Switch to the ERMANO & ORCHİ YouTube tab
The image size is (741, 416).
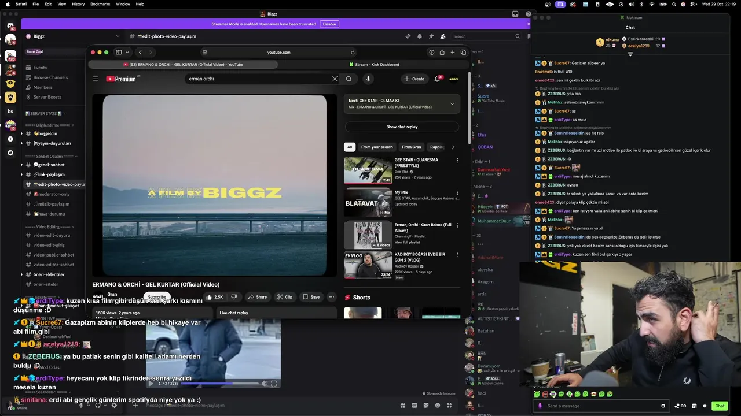183,65
